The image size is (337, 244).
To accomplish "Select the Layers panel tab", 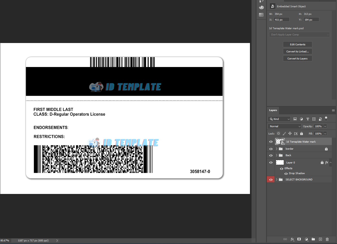I will 273,110.
